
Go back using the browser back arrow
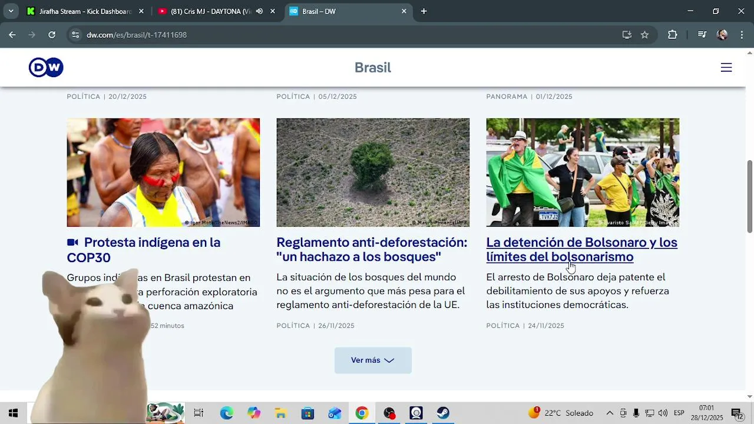click(x=12, y=35)
